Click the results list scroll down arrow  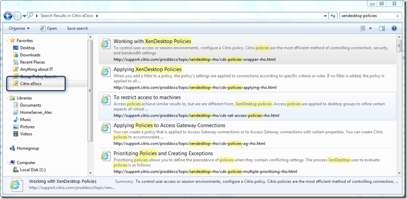399,173
